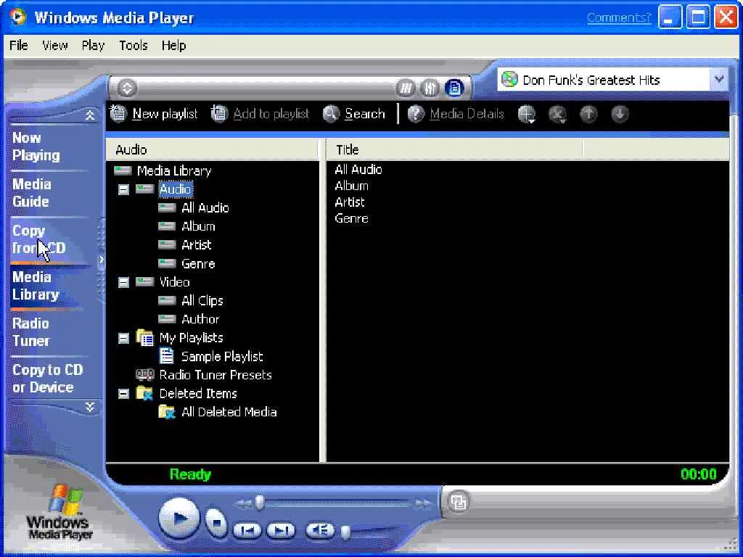743x557 pixels.
Task: Click the Audio column header
Action: tap(213, 149)
